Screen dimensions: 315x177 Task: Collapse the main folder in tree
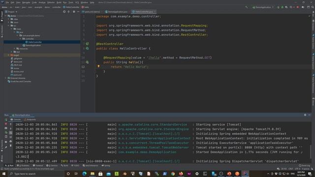click(x=11, y=29)
